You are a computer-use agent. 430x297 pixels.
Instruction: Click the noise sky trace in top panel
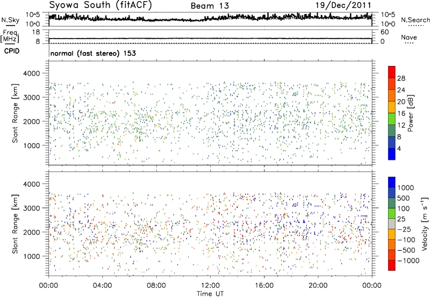tap(210, 19)
